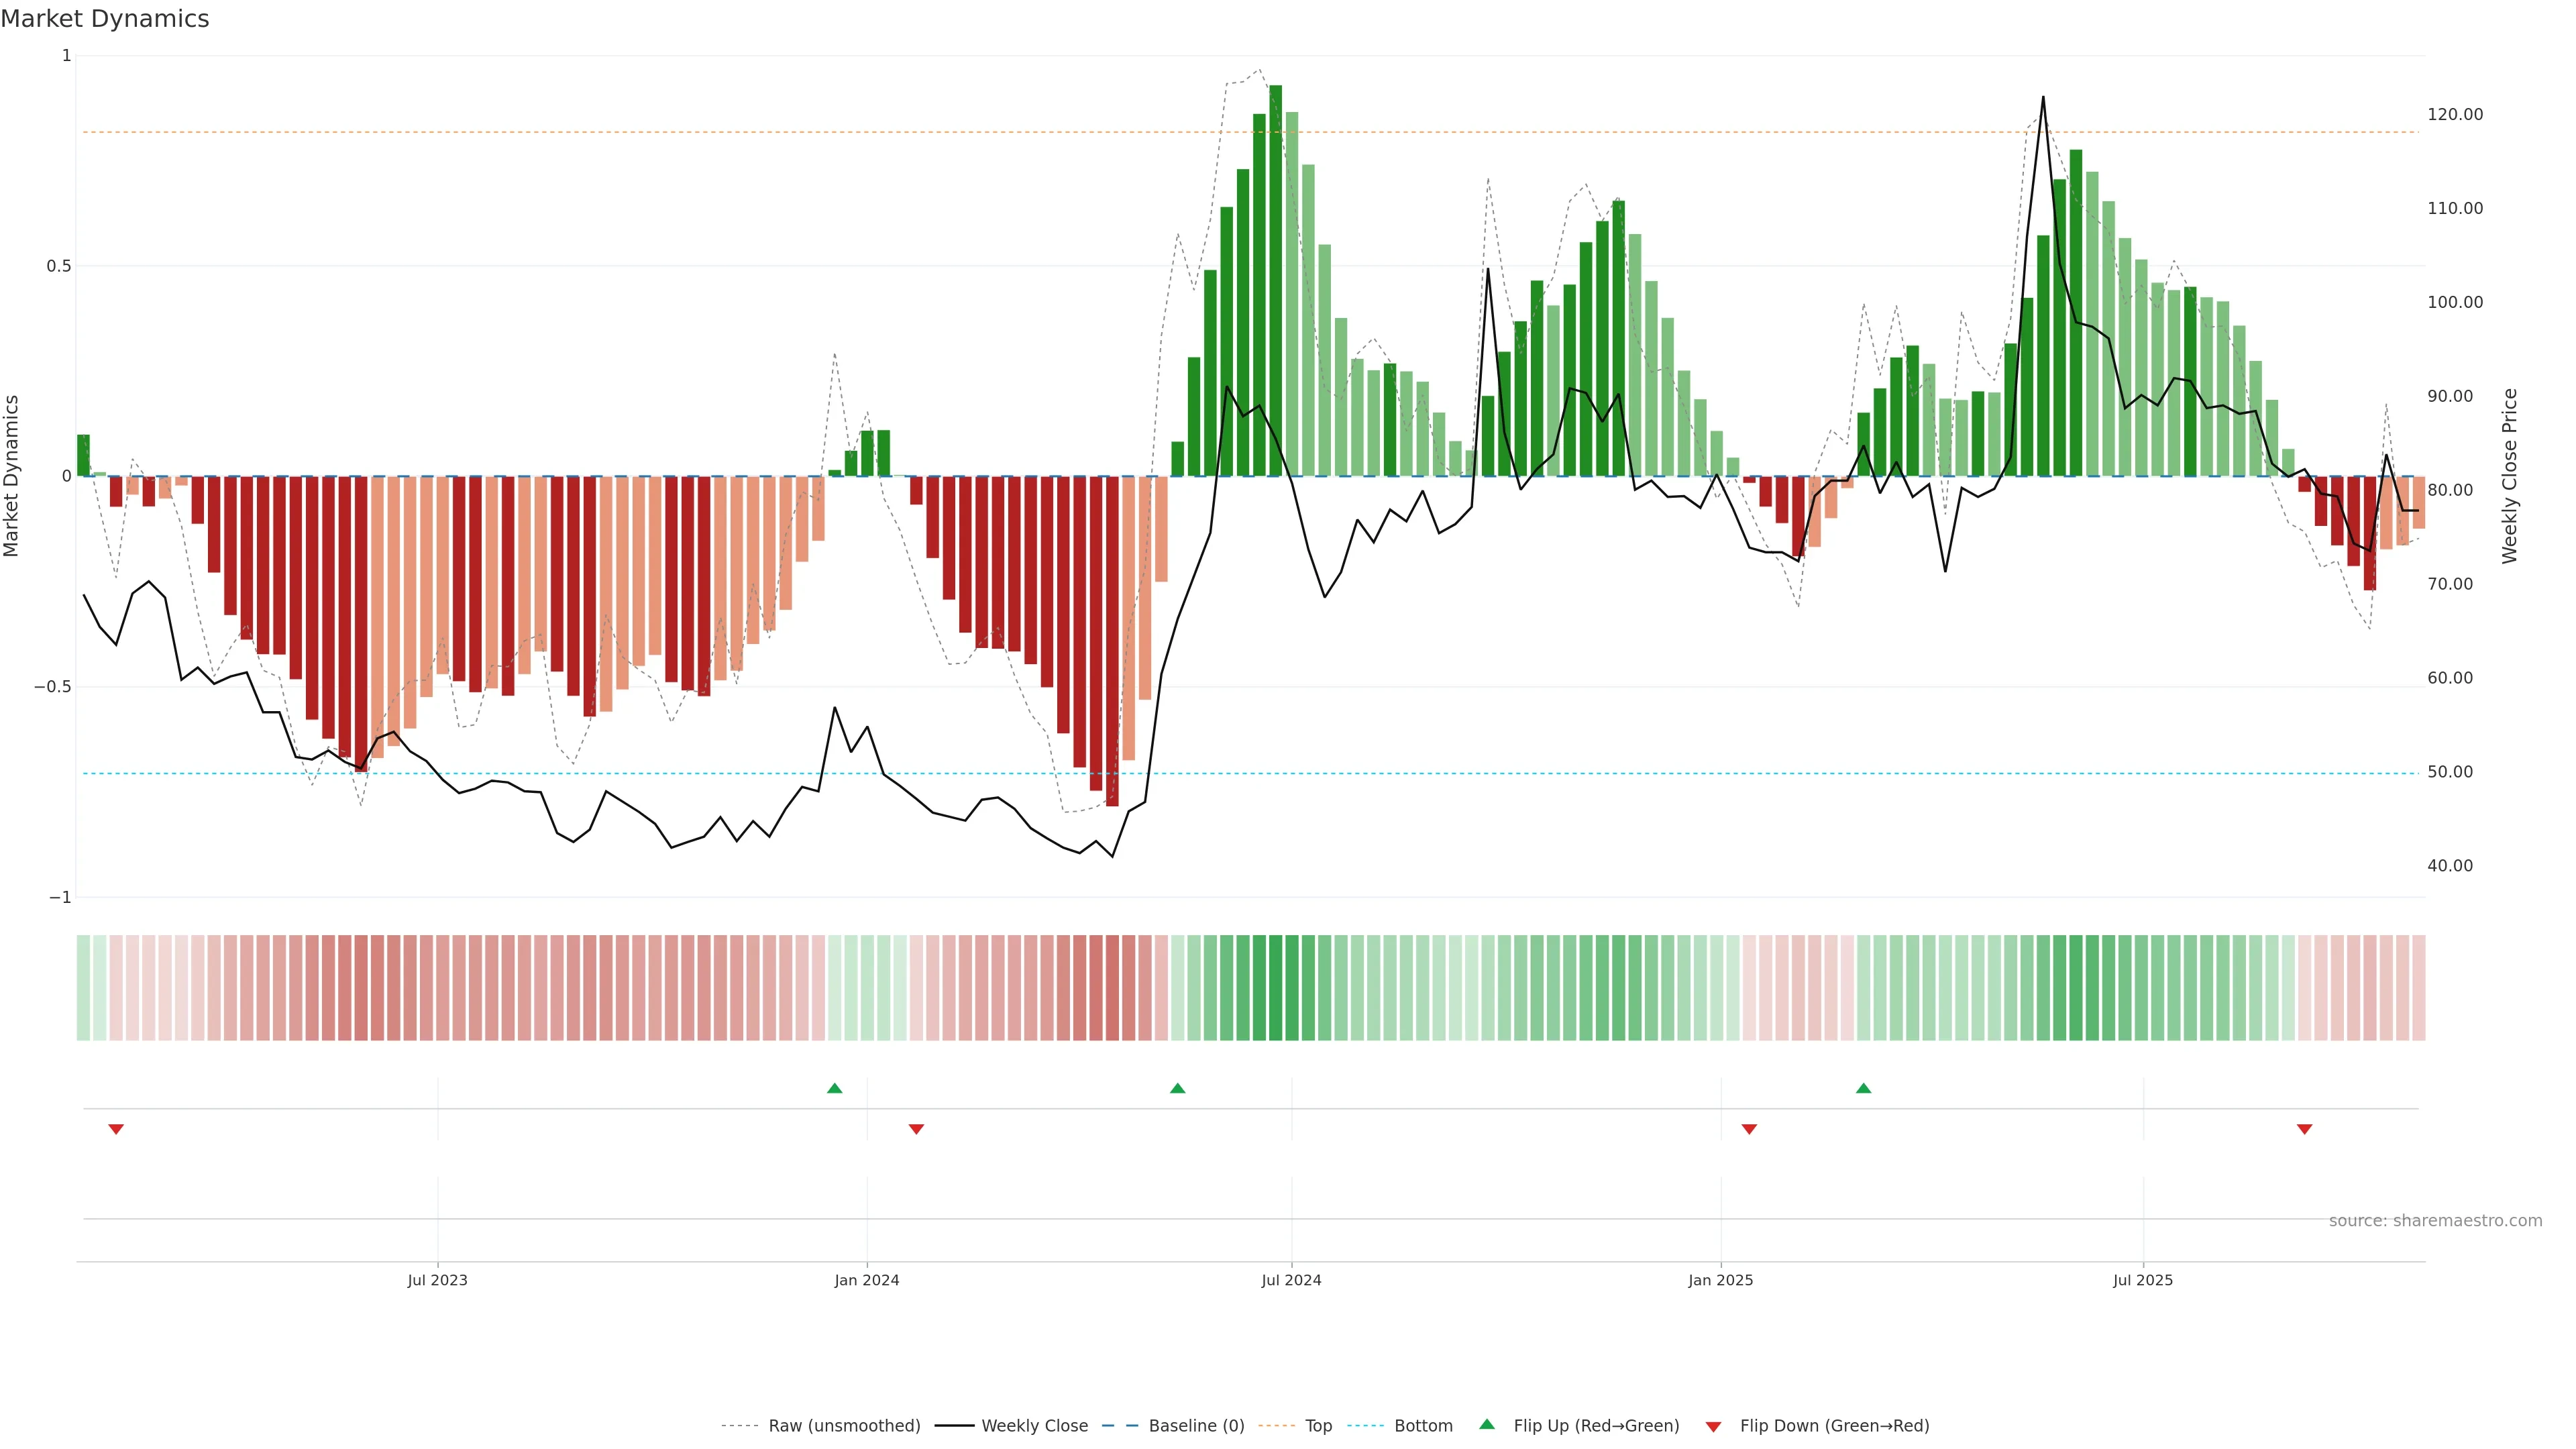The image size is (2576, 1449).
Task: Click the Jul 2024 x-axis label
Action: point(1291,1280)
